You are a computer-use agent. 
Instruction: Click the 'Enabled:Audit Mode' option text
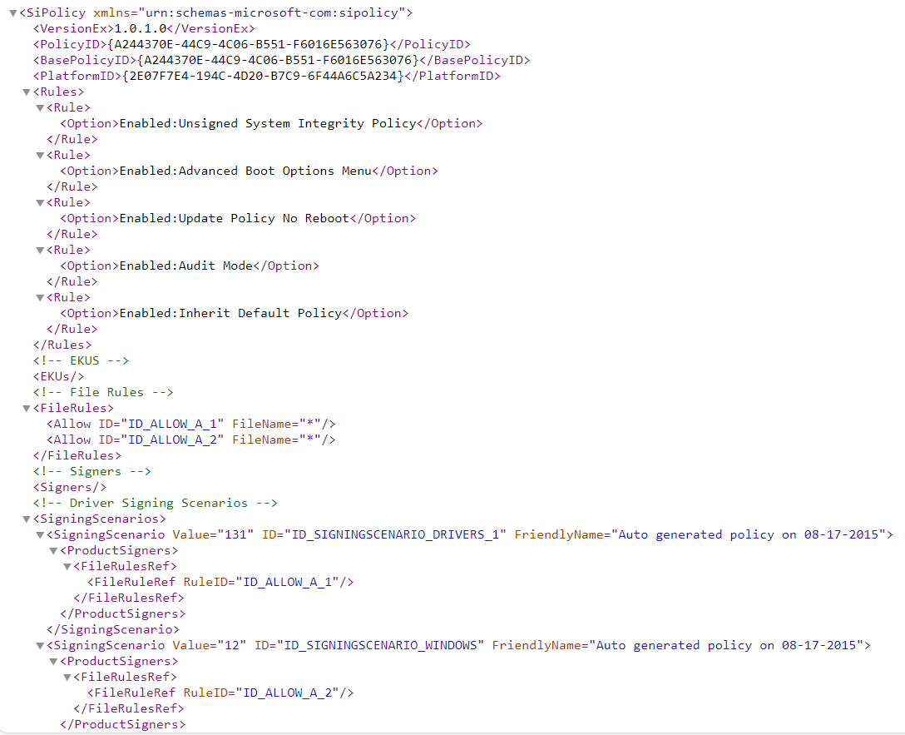pos(185,266)
